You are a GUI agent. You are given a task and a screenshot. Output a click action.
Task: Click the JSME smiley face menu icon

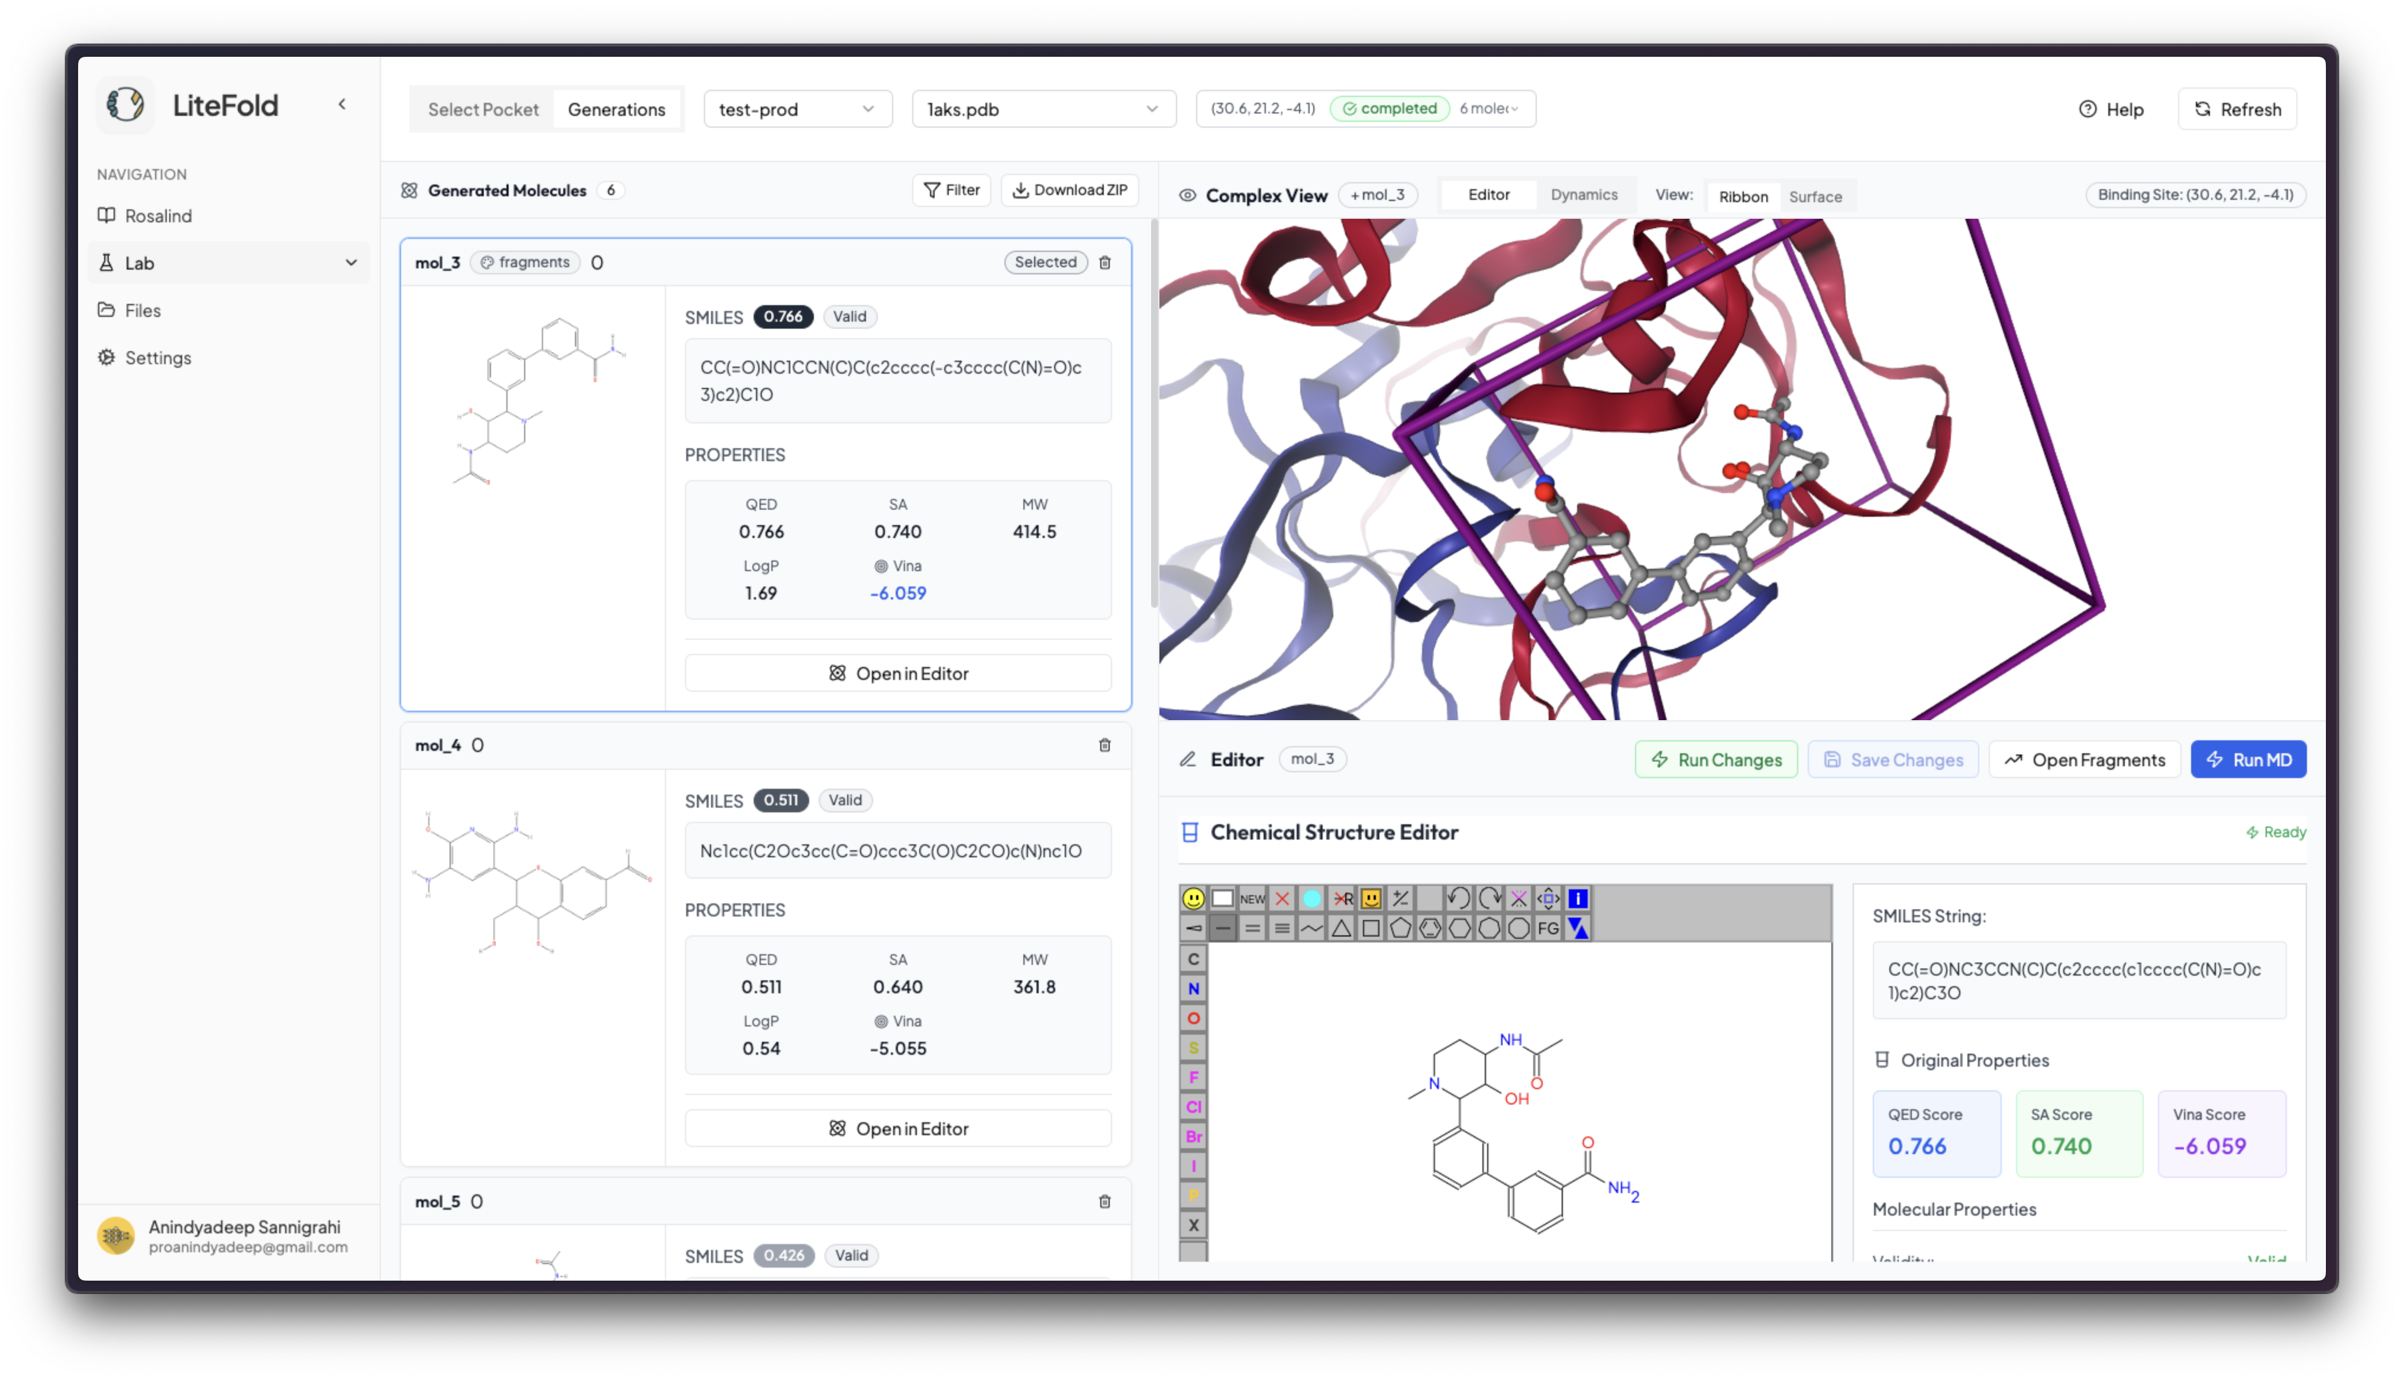[1194, 899]
